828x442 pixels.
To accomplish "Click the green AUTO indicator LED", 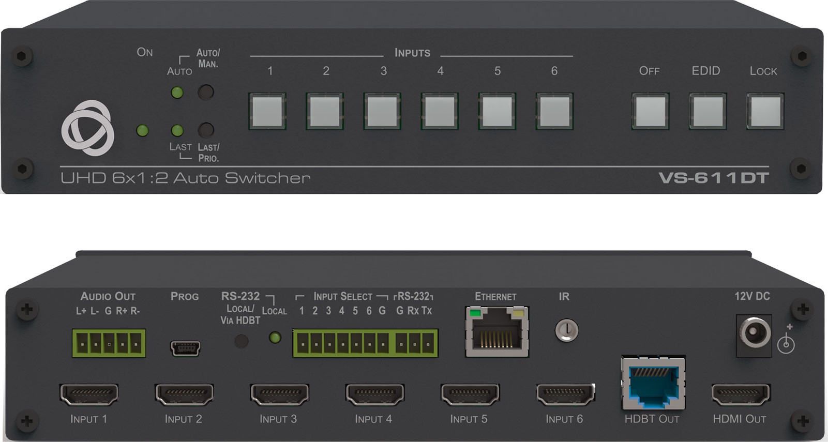I will 177,93.
